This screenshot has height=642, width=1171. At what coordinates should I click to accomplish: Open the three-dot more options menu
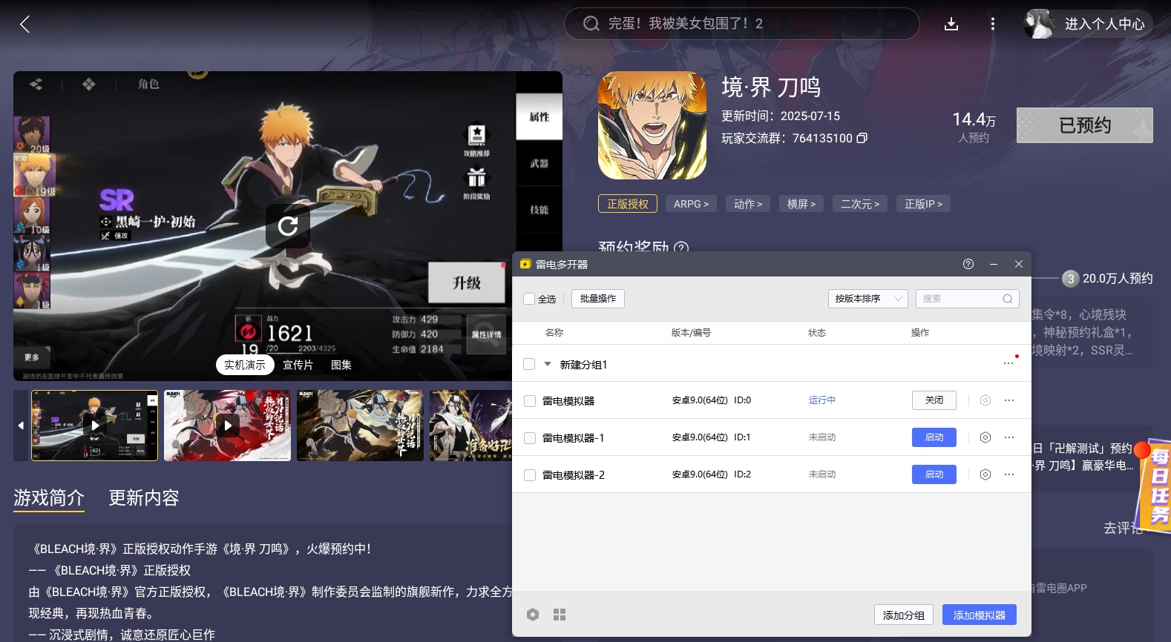coord(993,24)
